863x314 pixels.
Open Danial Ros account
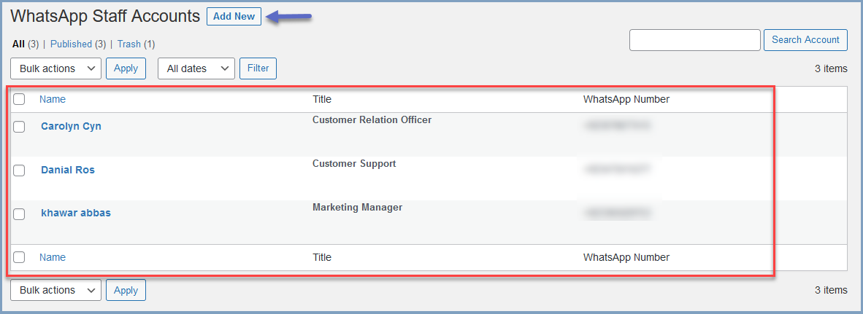point(68,170)
